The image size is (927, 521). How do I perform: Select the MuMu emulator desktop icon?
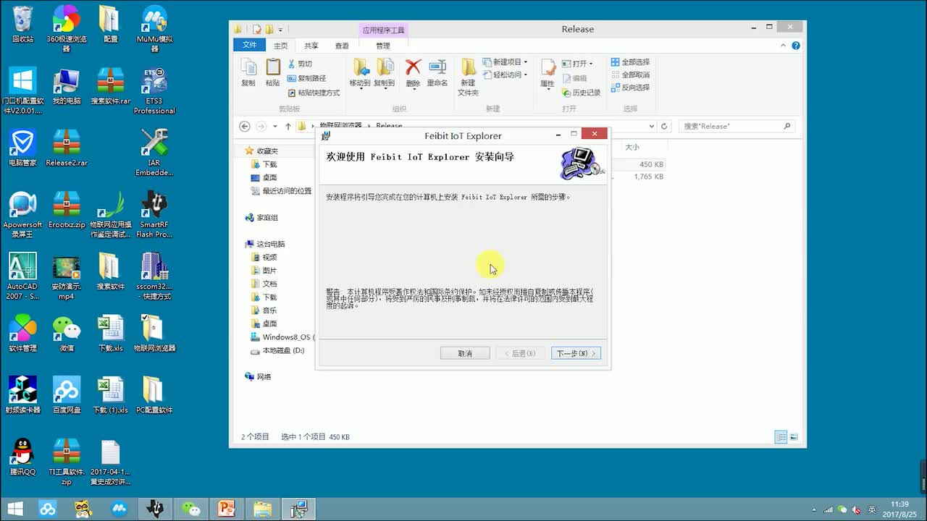(x=154, y=29)
